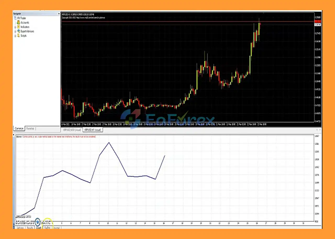335x239 pixels.
Task: Click the Indicators folder icon
Action: click(x=18, y=27)
